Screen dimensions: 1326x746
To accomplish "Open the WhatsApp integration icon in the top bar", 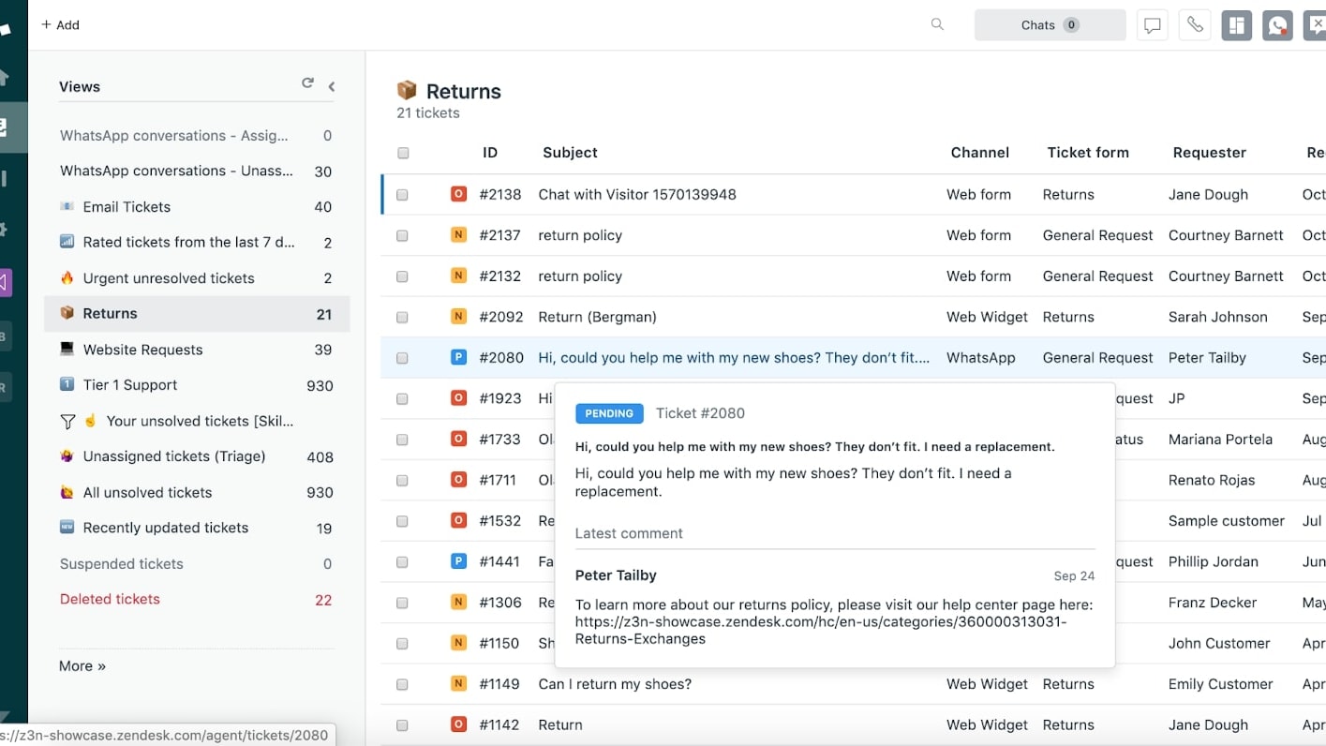I will (x=1277, y=24).
